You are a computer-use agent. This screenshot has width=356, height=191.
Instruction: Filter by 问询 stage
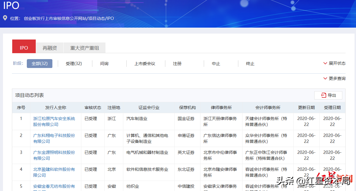click(x=104, y=64)
